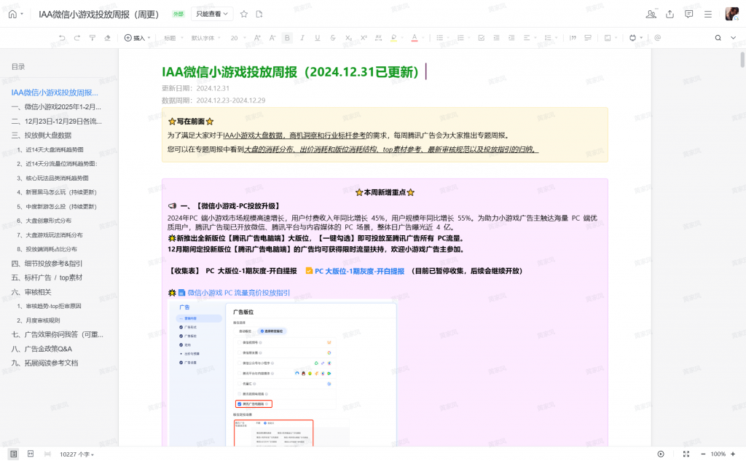Open the text alignment options

tap(528, 38)
